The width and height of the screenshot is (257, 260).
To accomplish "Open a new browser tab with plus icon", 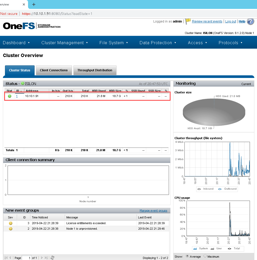I will pos(34,4).
